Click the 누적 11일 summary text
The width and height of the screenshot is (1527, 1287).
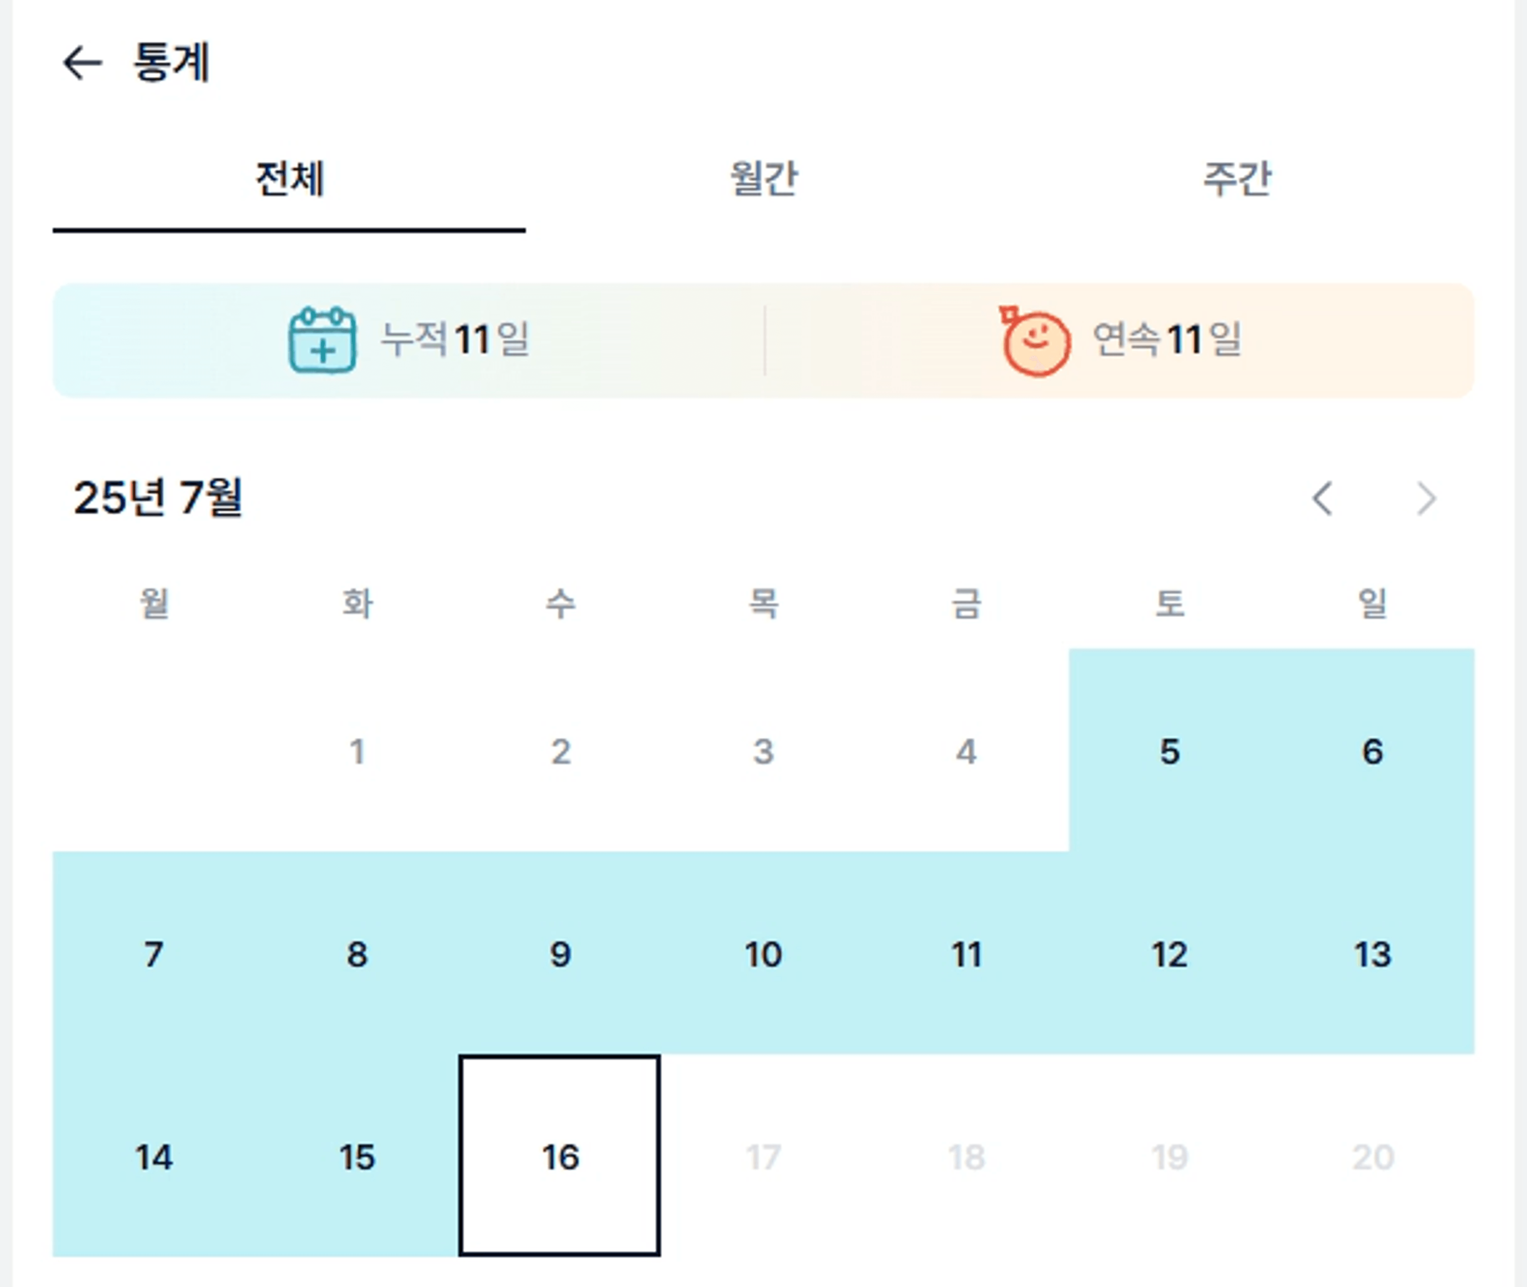click(455, 339)
